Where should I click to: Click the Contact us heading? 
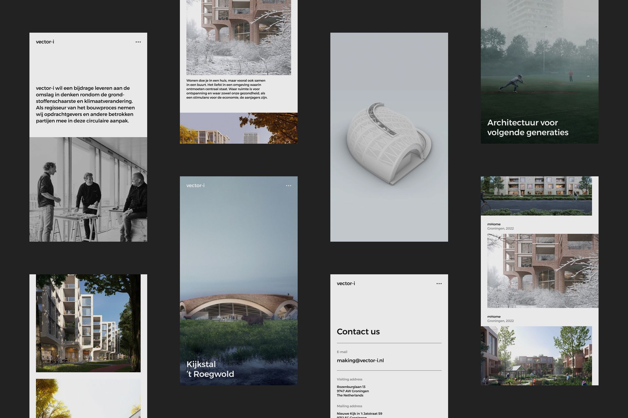[x=358, y=332]
